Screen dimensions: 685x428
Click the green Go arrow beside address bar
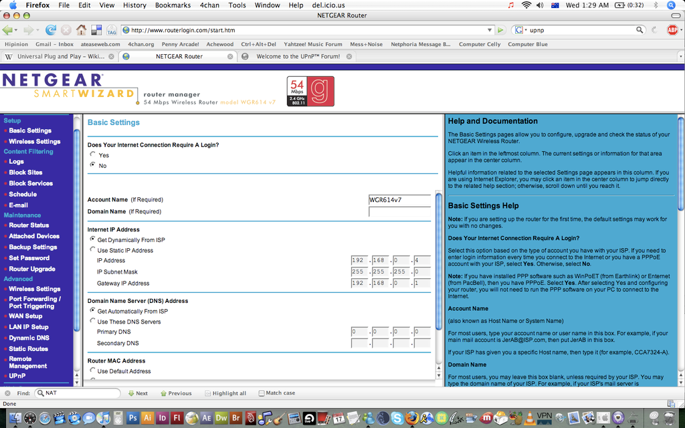[x=500, y=30]
